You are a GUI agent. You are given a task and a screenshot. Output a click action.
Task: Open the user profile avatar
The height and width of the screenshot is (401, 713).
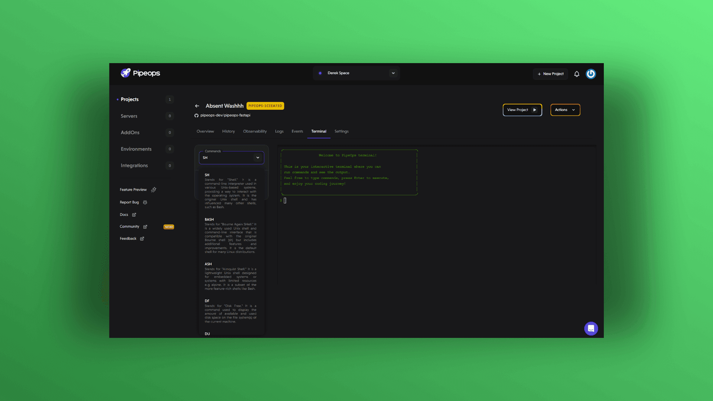[591, 74]
